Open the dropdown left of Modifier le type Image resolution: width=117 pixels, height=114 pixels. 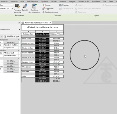[1, 36]
